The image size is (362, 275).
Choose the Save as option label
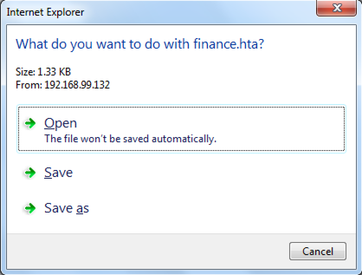pos(66,208)
